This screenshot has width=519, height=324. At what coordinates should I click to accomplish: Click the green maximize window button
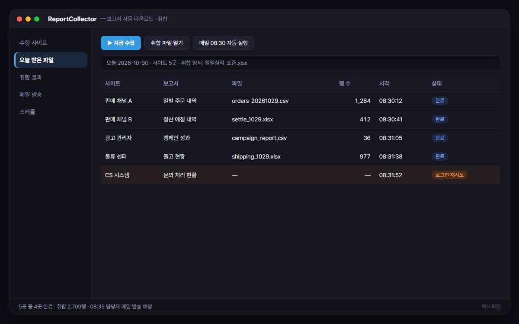pyautogui.click(x=37, y=19)
